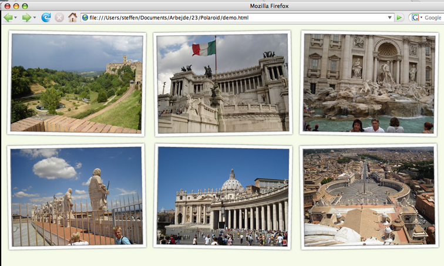Select the St. Peter's Basilica dome photo
The height and width of the screenshot is (266, 444).
tap(223, 196)
